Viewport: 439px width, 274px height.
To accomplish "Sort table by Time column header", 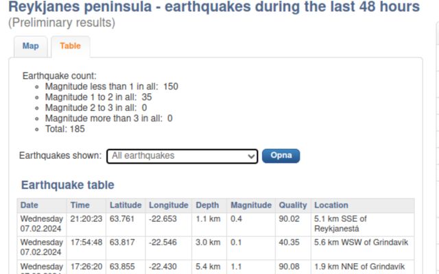I will [x=80, y=206].
